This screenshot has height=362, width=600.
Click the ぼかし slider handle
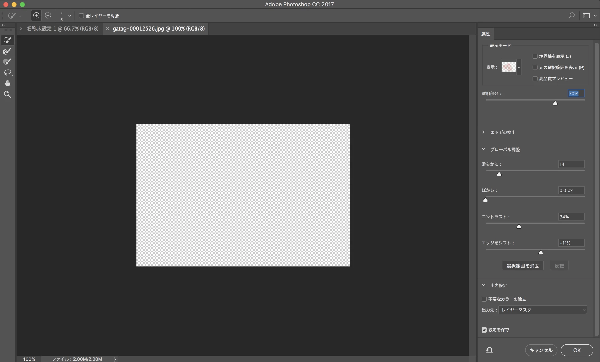(485, 200)
